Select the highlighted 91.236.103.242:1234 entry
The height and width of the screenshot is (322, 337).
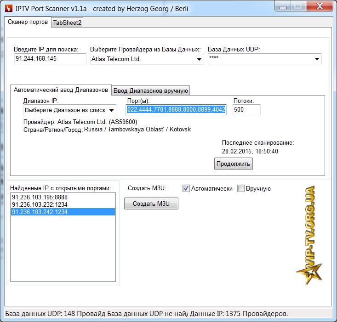coord(63,212)
